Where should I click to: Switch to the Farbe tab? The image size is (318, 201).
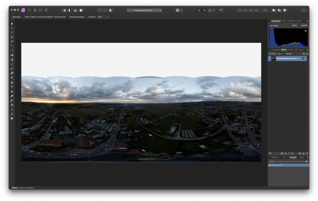[x=284, y=21]
